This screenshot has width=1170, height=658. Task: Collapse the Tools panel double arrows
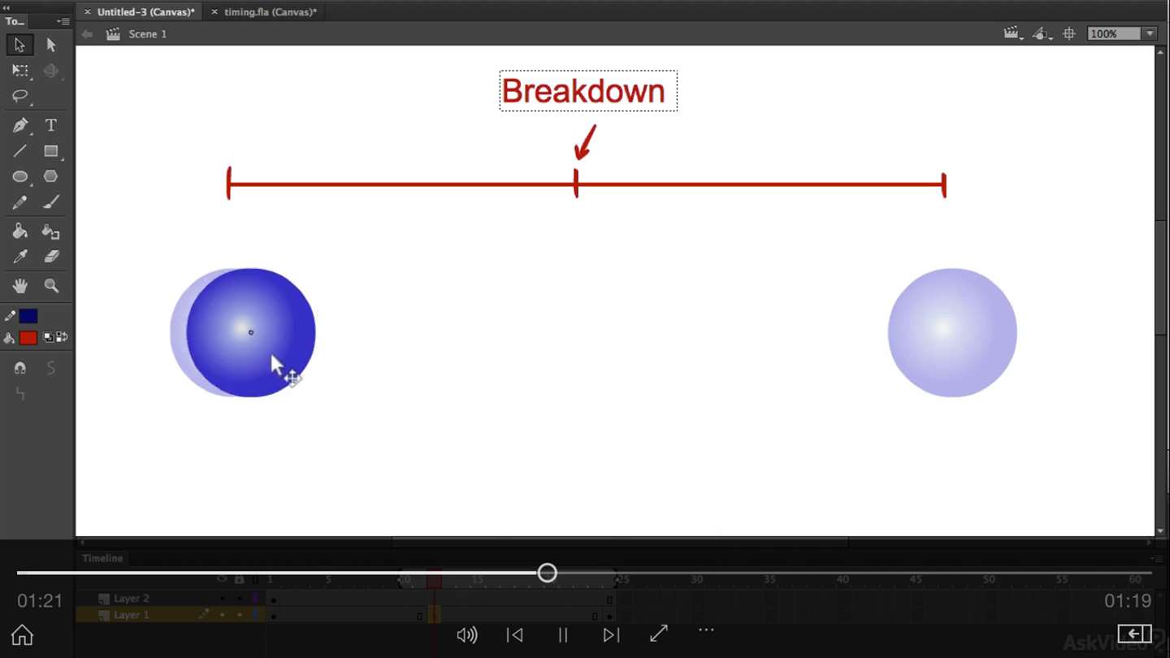click(7, 7)
